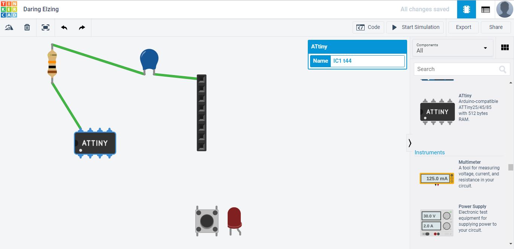Click the scrollbar up arrow
The height and width of the screenshot is (249, 514).
pyautogui.click(x=511, y=83)
